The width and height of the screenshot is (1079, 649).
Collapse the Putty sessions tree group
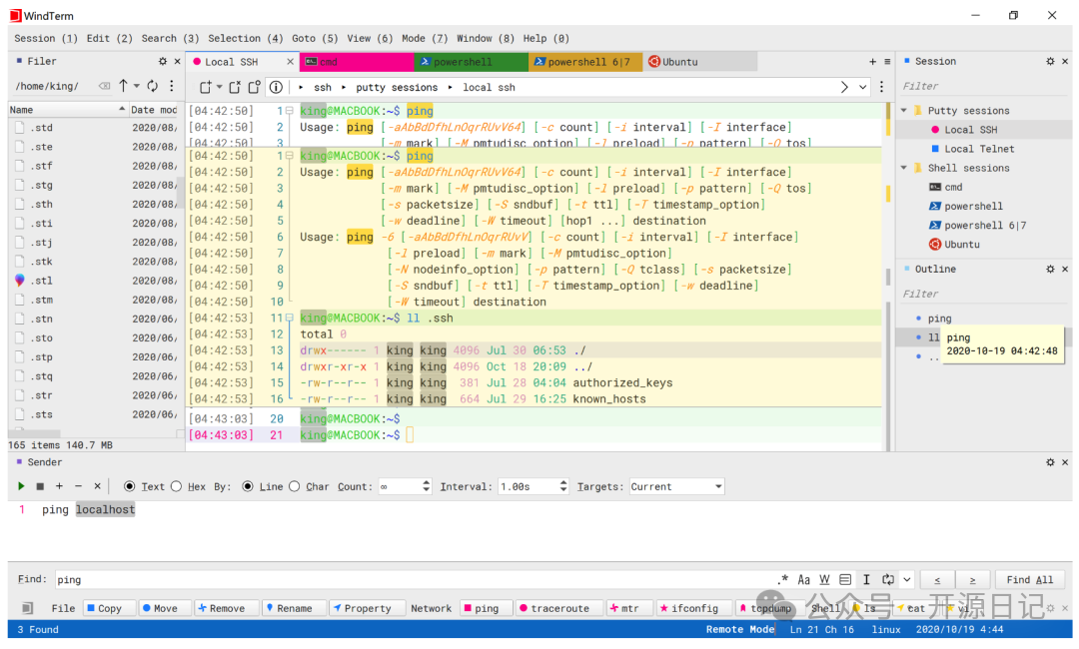tap(904, 111)
